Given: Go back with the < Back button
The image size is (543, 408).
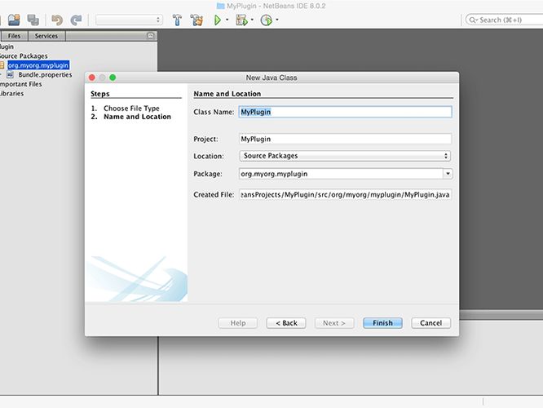Looking at the screenshot, I should click(286, 323).
